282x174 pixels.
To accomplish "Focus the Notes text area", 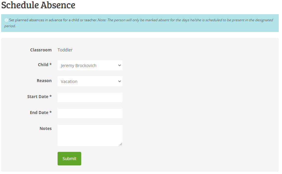I will click(90, 134).
